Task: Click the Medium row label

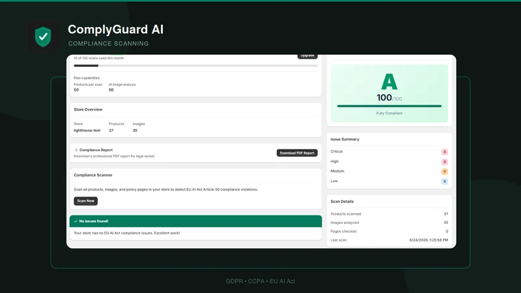Action: [337, 171]
